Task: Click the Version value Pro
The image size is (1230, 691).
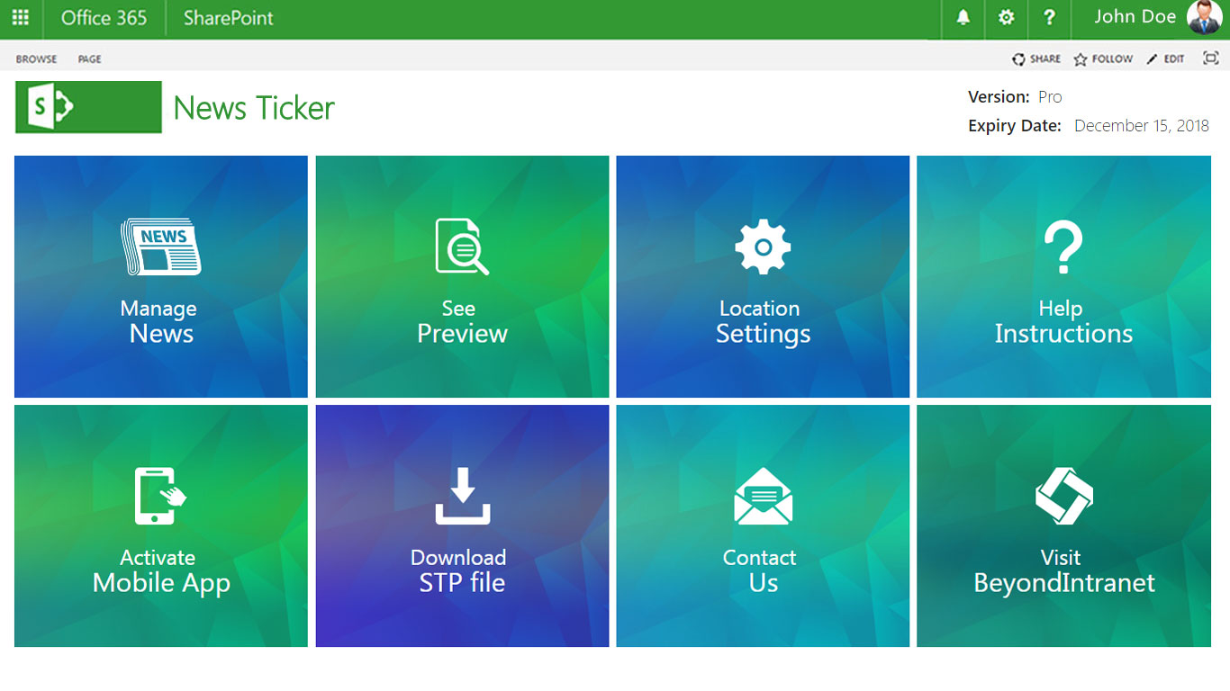Action: pos(1050,97)
